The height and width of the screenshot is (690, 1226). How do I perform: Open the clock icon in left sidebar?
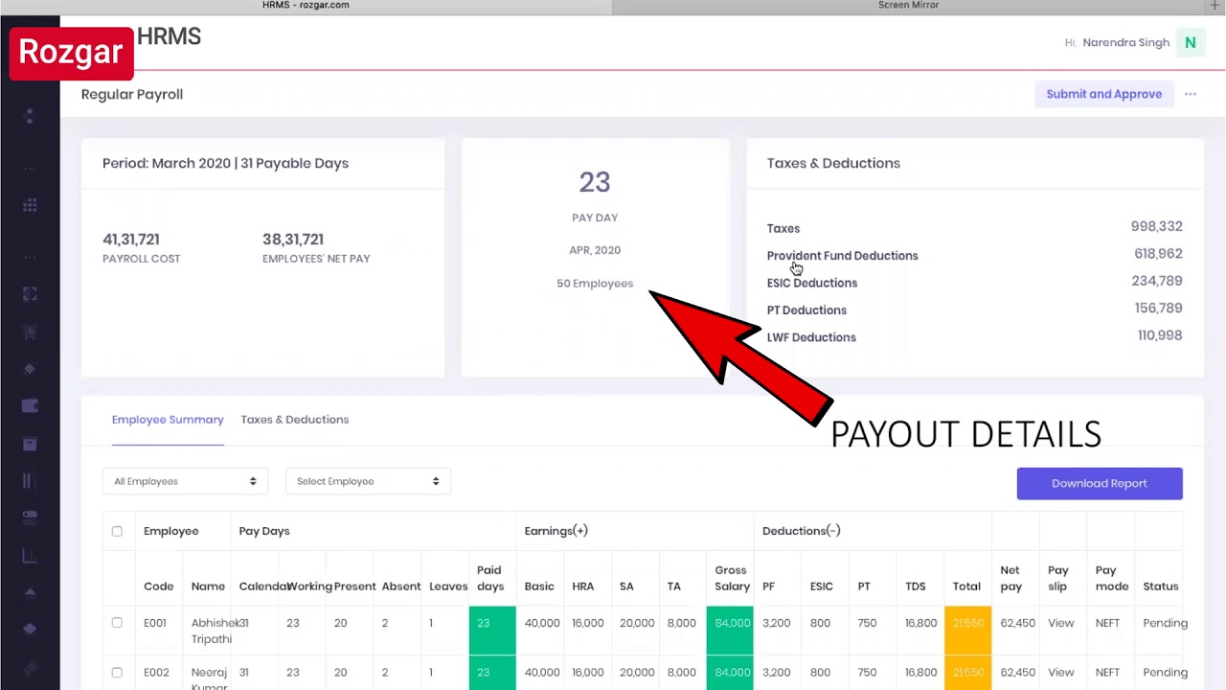click(30, 332)
